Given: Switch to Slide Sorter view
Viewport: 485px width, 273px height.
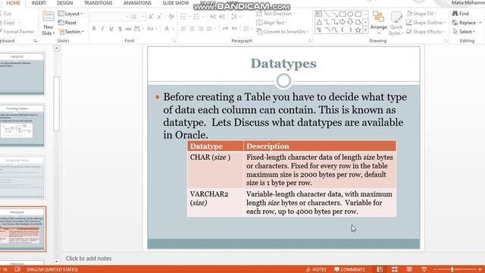Looking at the screenshot, I should click(x=394, y=269).
